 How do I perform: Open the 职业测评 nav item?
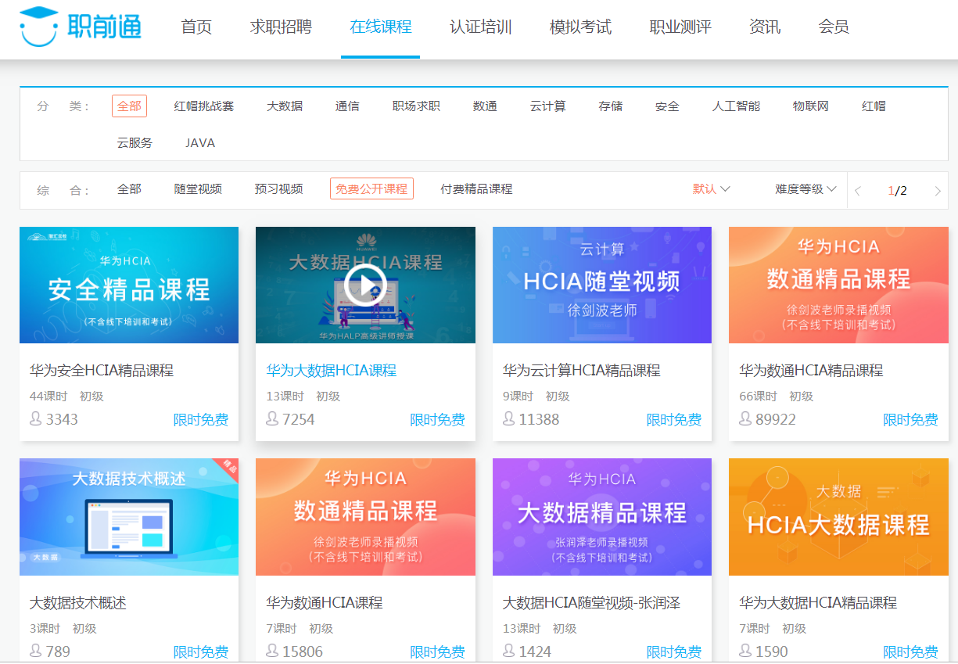(x=680, y=27)
